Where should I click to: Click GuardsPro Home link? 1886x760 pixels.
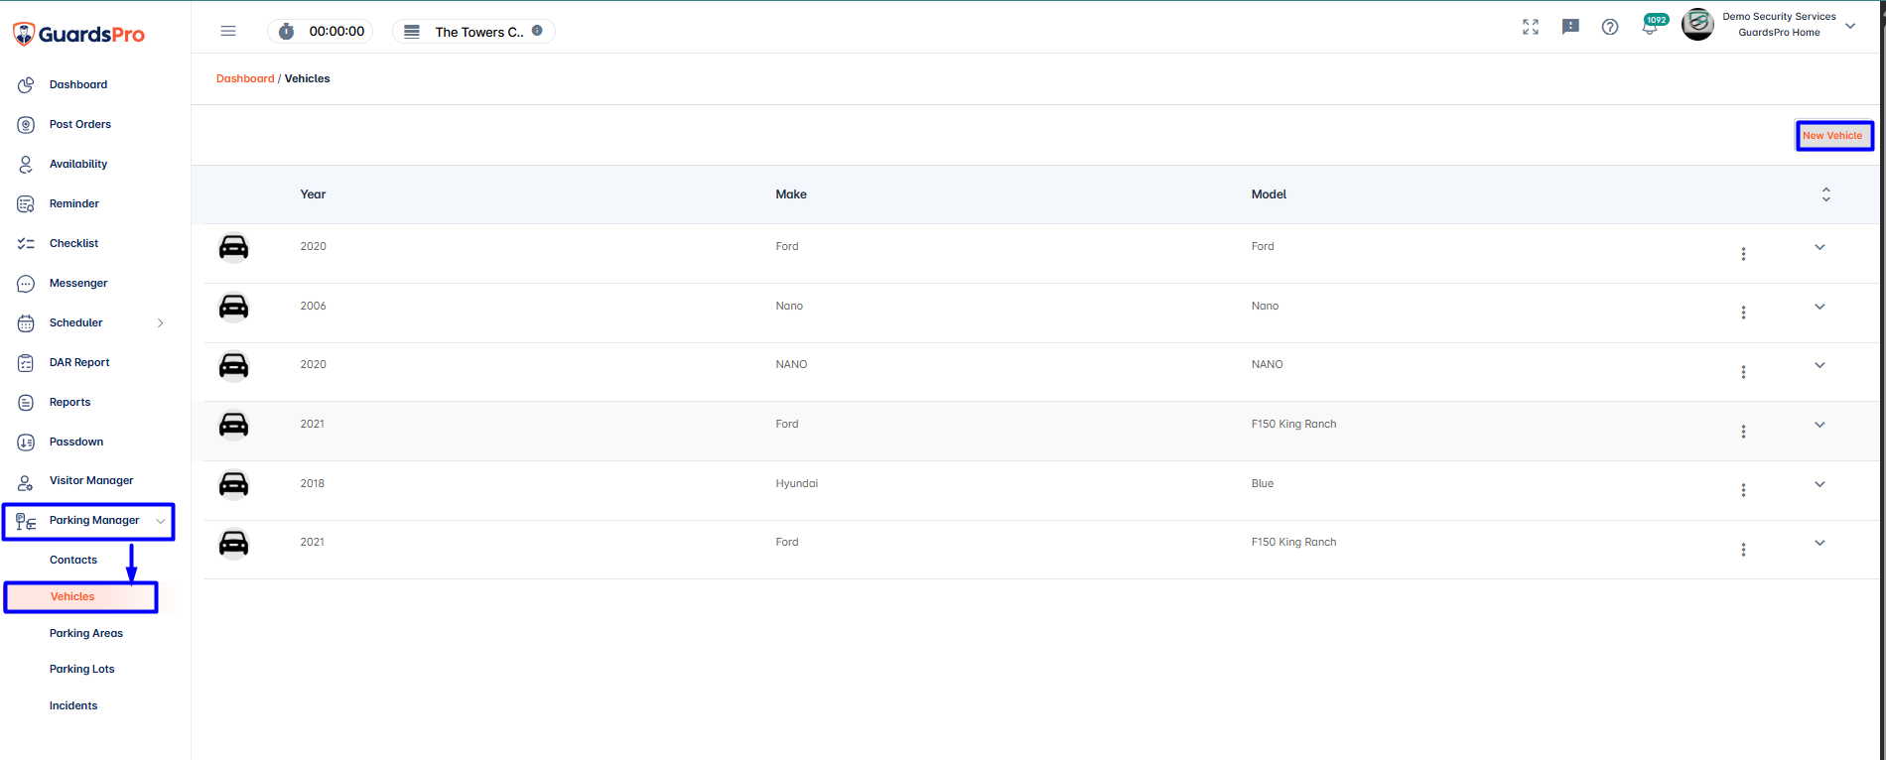click(x=1779, y=33)
